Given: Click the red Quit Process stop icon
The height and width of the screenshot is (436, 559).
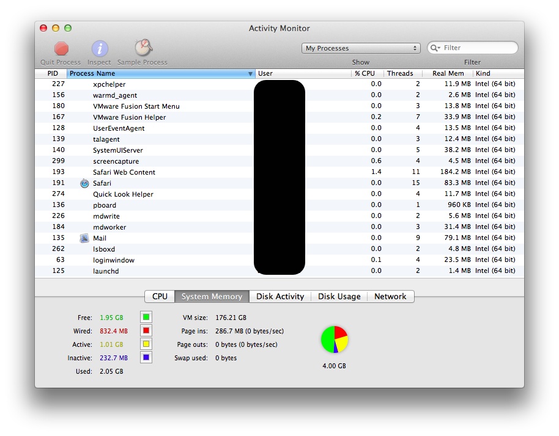Looking at the screenshot, I should [x=61, y=48].
